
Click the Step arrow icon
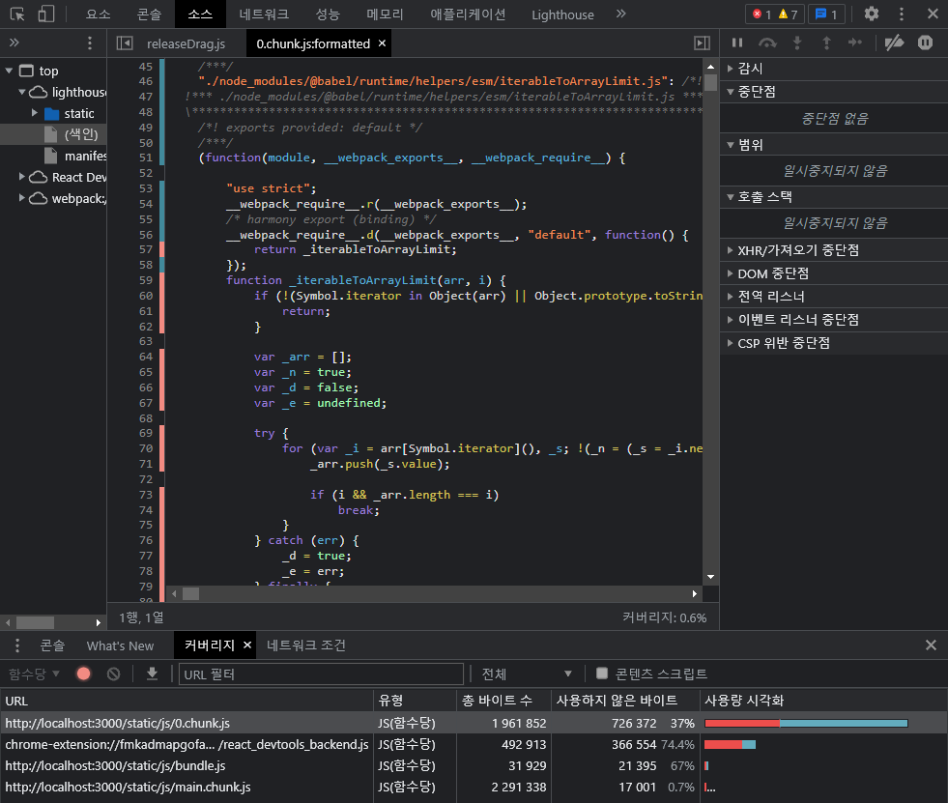[855, 43]
